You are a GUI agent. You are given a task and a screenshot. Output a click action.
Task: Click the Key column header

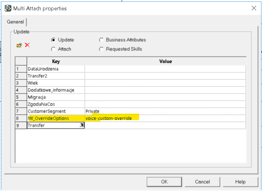click(x=56, y=61)
